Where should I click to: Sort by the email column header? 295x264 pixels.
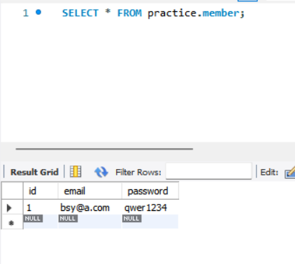[89, 191]
